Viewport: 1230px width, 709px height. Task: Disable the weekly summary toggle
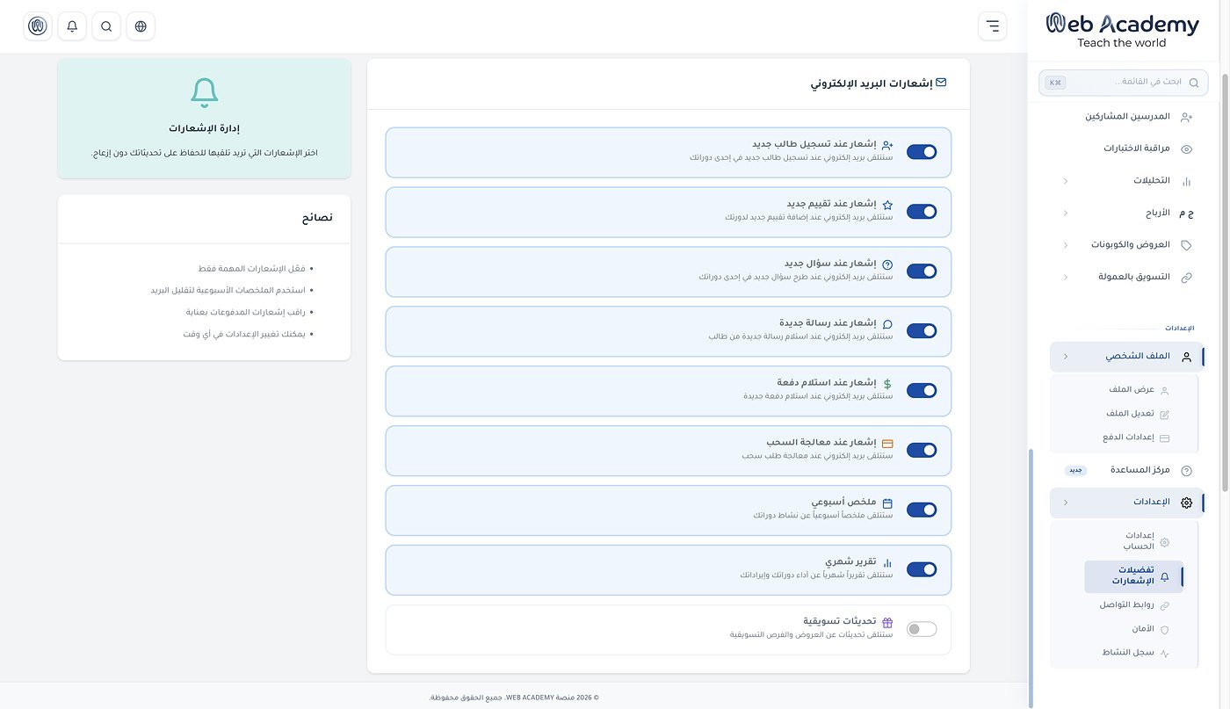tap(922, 510)
